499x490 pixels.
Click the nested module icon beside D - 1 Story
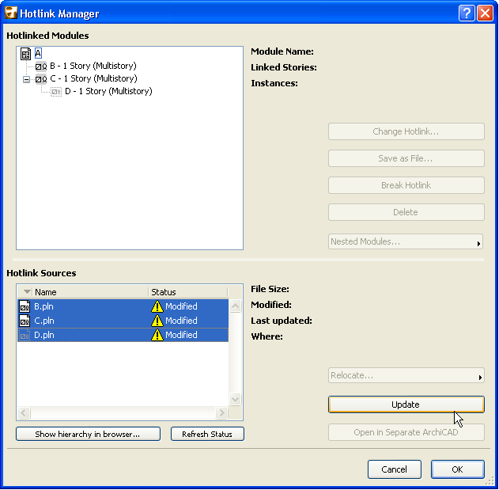(x=56, y=92)
